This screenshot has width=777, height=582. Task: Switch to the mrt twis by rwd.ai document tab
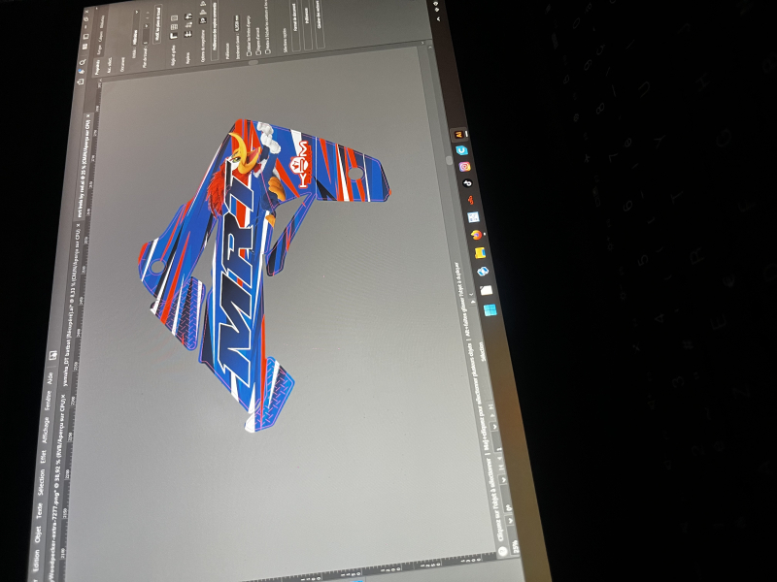(84, 168)
